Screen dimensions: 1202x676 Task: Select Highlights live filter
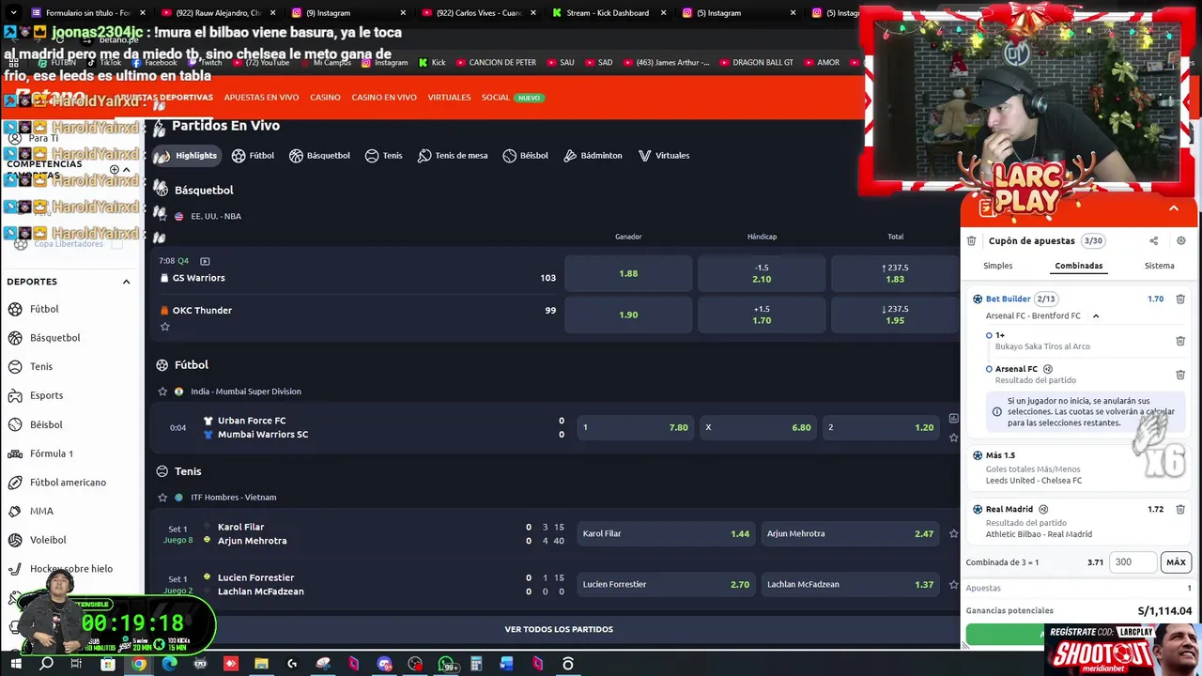(x=187, y=156)
